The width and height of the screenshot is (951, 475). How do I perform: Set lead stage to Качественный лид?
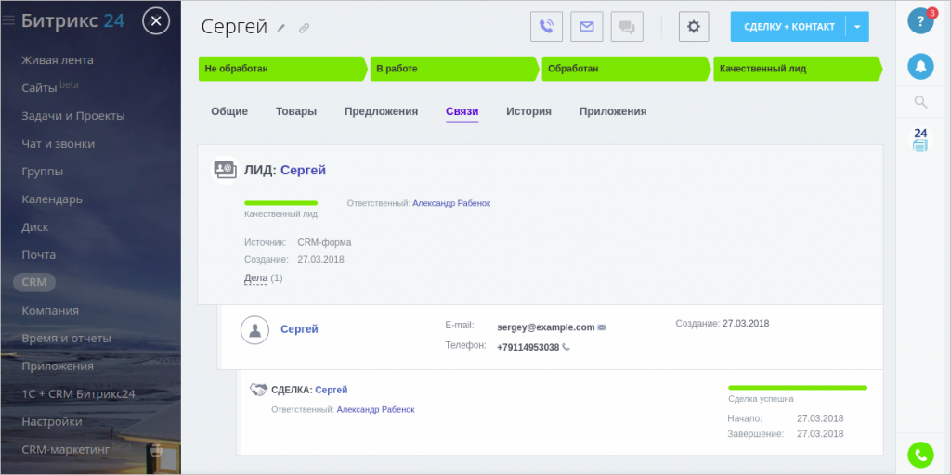(x=798, y=69)
